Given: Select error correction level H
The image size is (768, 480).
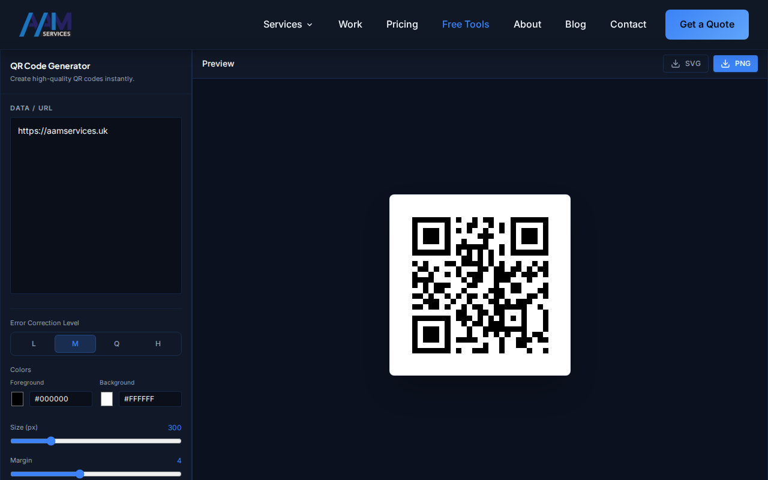Looking at the screenshot, I should tap(158, 344).
